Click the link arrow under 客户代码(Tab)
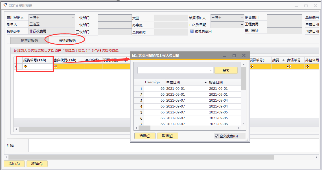Screen dimensions: 322x170 click(56, 66)
